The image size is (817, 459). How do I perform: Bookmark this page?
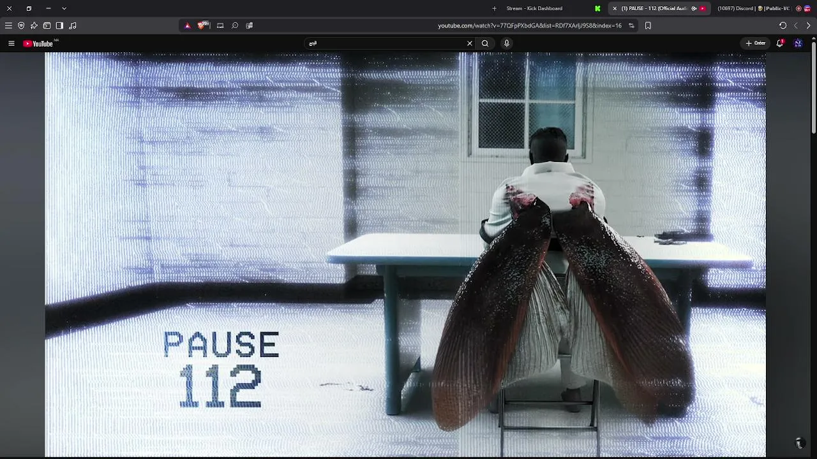tap(648, 25)
